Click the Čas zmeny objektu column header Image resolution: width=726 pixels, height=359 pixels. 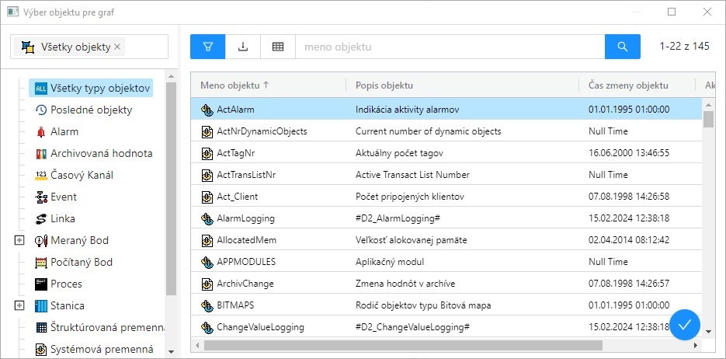tap(628, 85)
